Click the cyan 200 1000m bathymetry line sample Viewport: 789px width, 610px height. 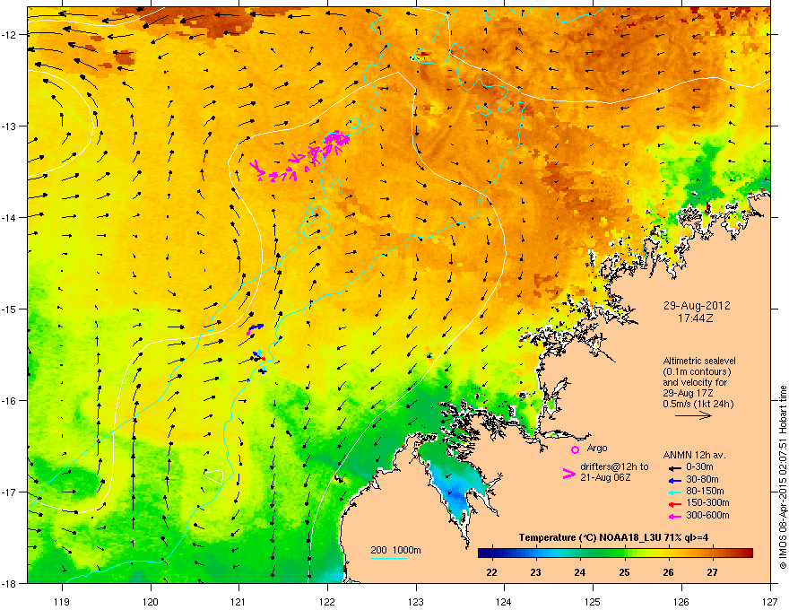(x=388, y=559)
